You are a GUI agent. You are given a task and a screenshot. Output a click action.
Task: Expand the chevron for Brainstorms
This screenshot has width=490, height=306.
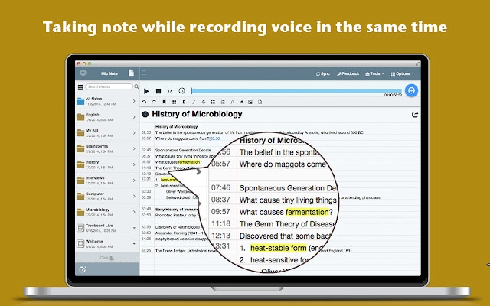(x=134, y=148)
